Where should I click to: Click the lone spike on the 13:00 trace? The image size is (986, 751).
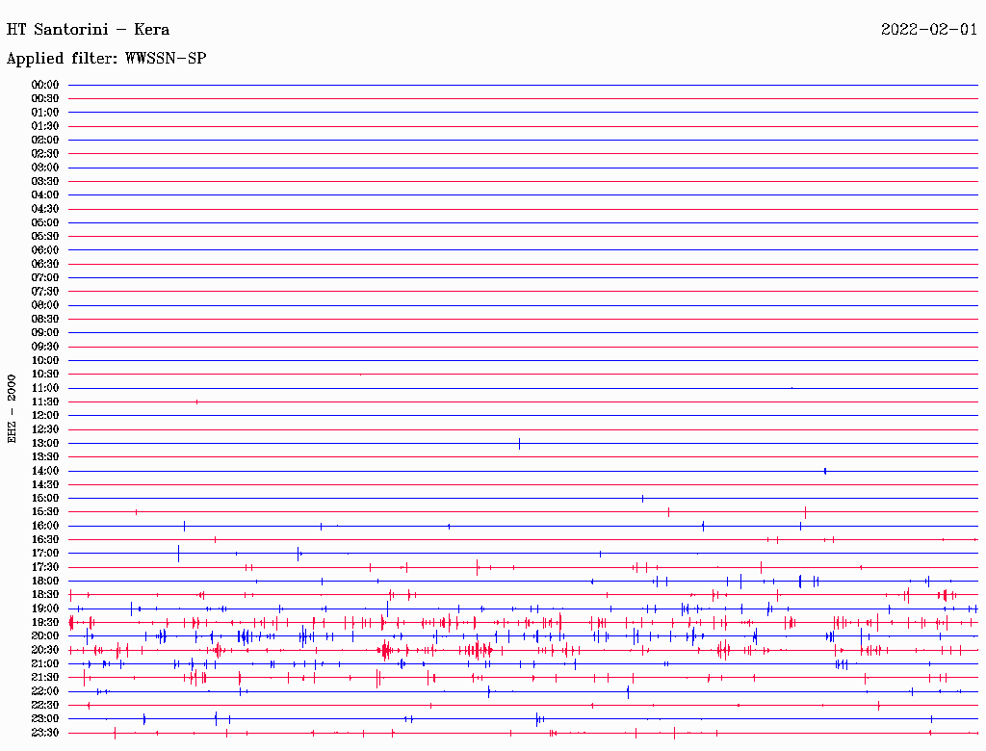pos(519,444)
